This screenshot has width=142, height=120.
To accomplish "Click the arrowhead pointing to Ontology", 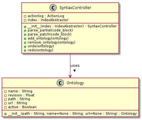I will click(x=70, y=76).
